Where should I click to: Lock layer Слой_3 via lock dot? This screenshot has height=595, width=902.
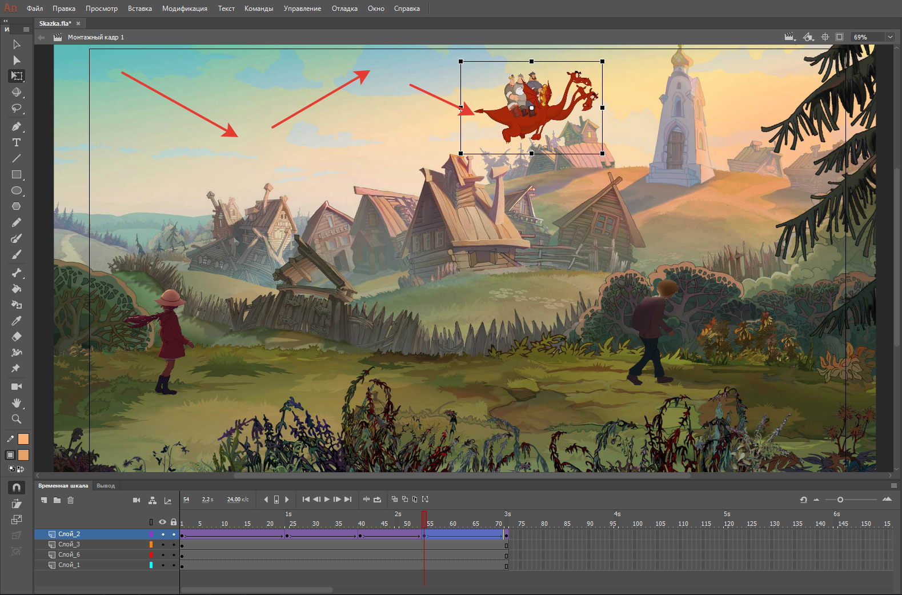pos(174,545)
